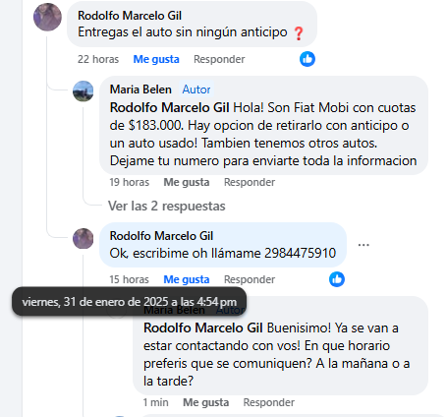
Task: Open like reaction on first Rodolfo comment
Action: 307,59
